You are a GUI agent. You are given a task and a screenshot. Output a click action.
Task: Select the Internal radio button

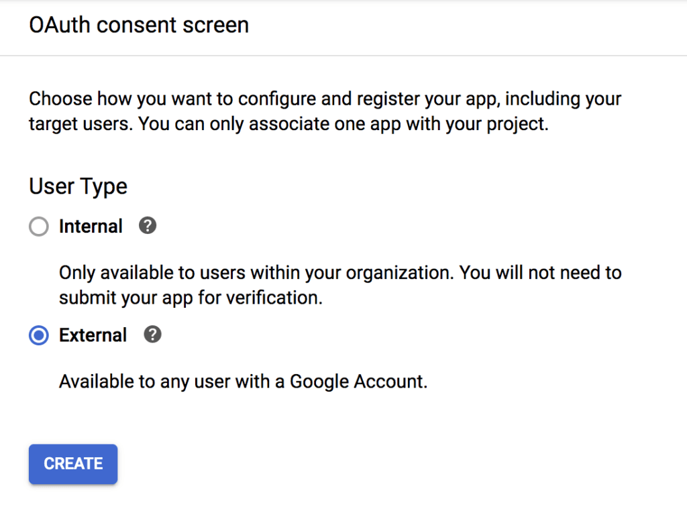39,227
